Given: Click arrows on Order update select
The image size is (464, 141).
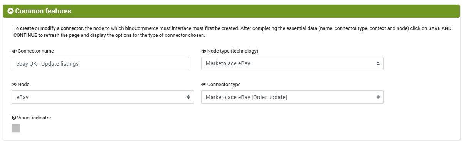Looking at the screenshot, I should 378,97.
